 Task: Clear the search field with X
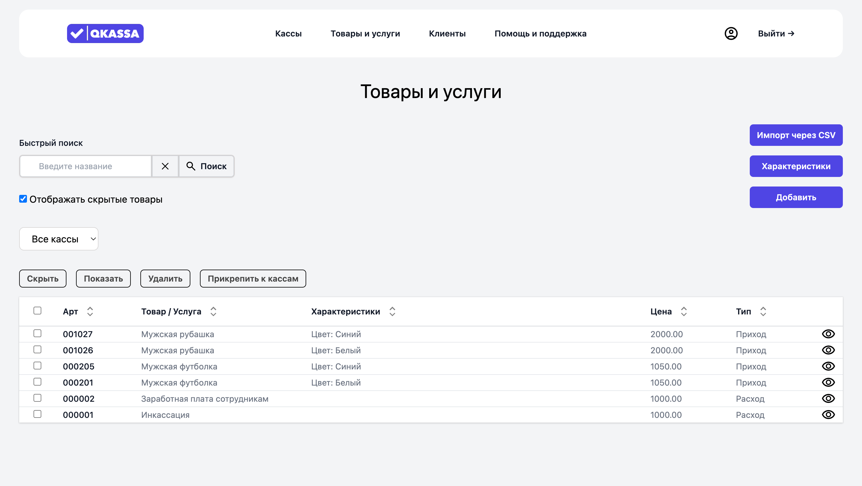coord(165,166)
